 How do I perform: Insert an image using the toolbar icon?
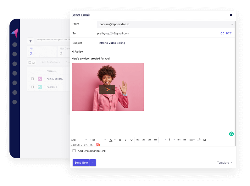pos(205,140)
